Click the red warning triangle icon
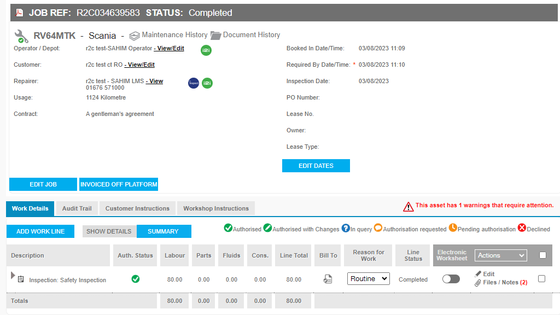560x315 pixels. (409, 206)
